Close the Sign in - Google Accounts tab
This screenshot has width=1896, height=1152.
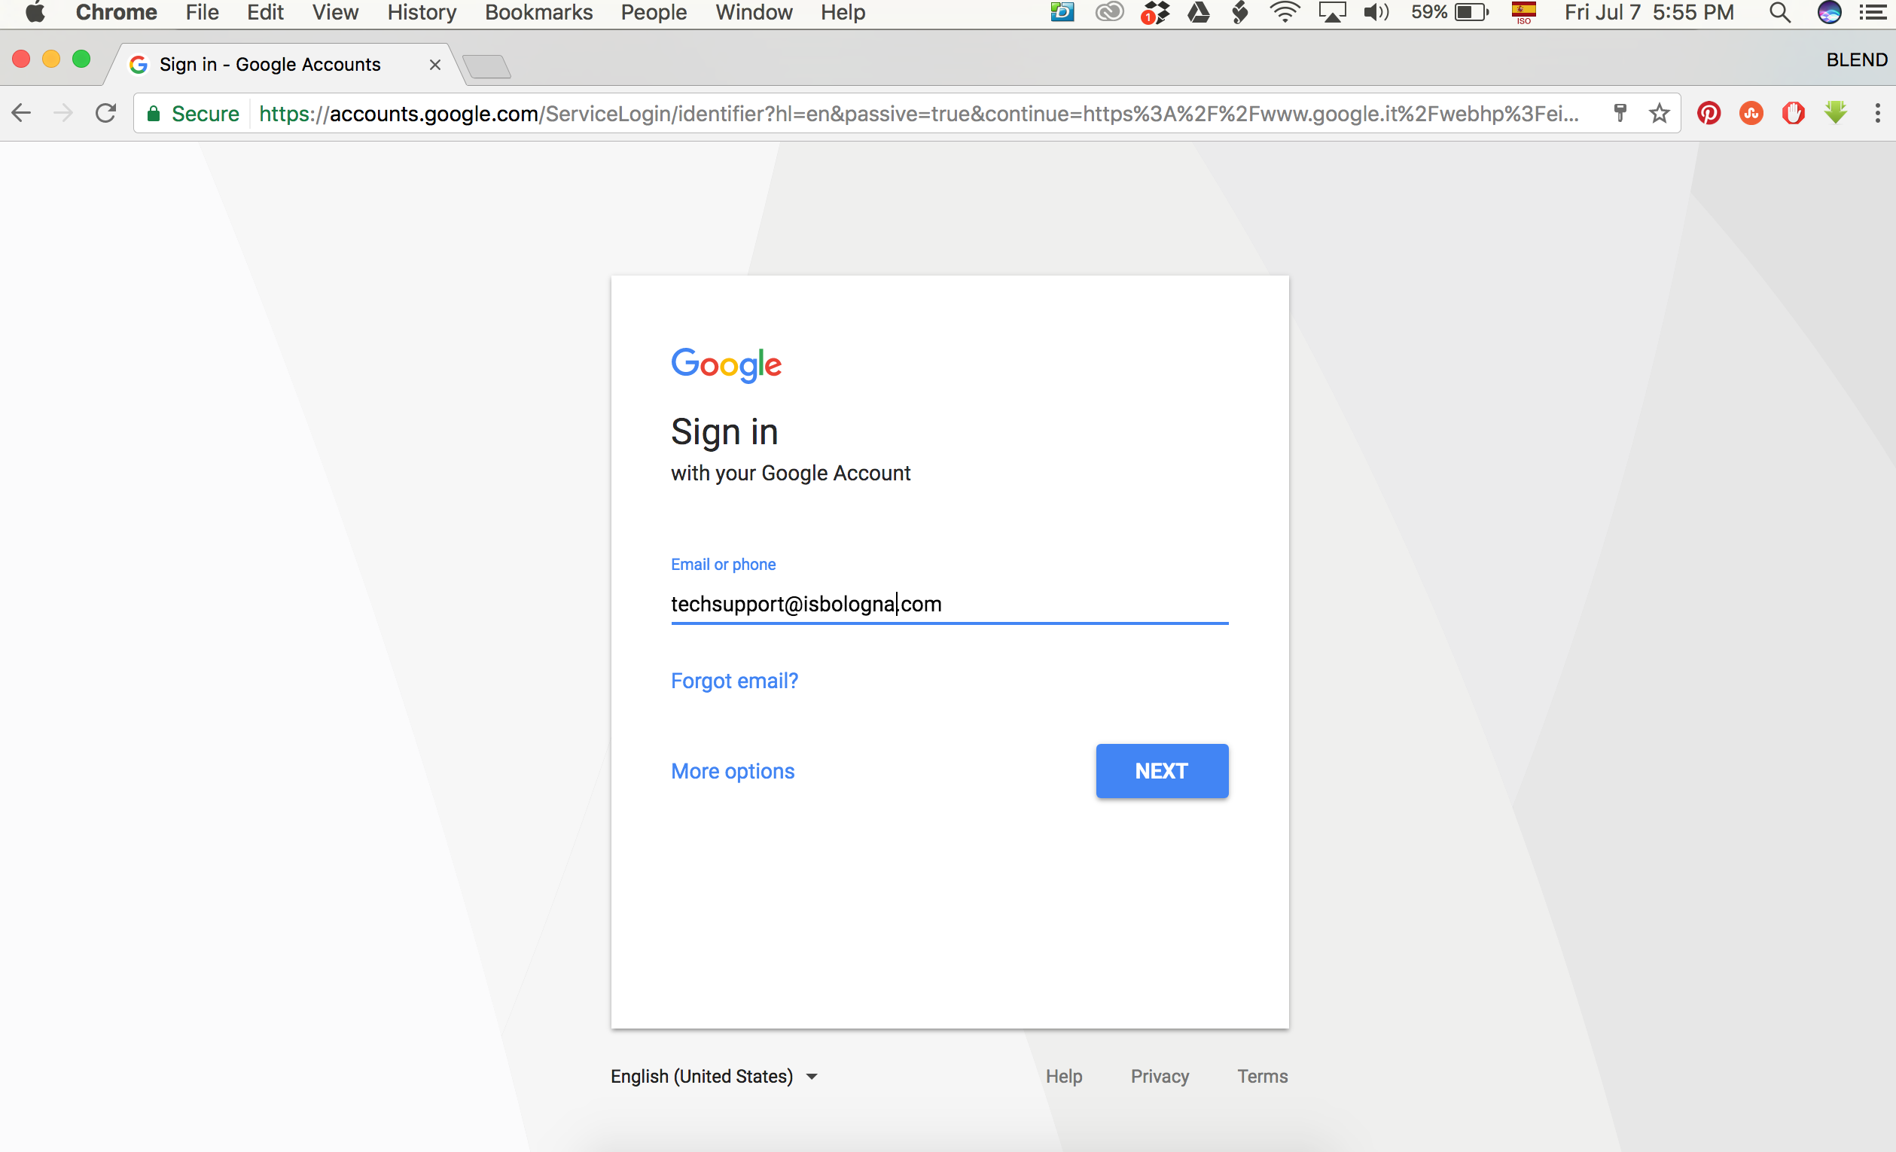434,65
